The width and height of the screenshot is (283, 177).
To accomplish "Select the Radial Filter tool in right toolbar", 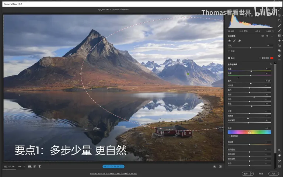I will pos(279,41).
